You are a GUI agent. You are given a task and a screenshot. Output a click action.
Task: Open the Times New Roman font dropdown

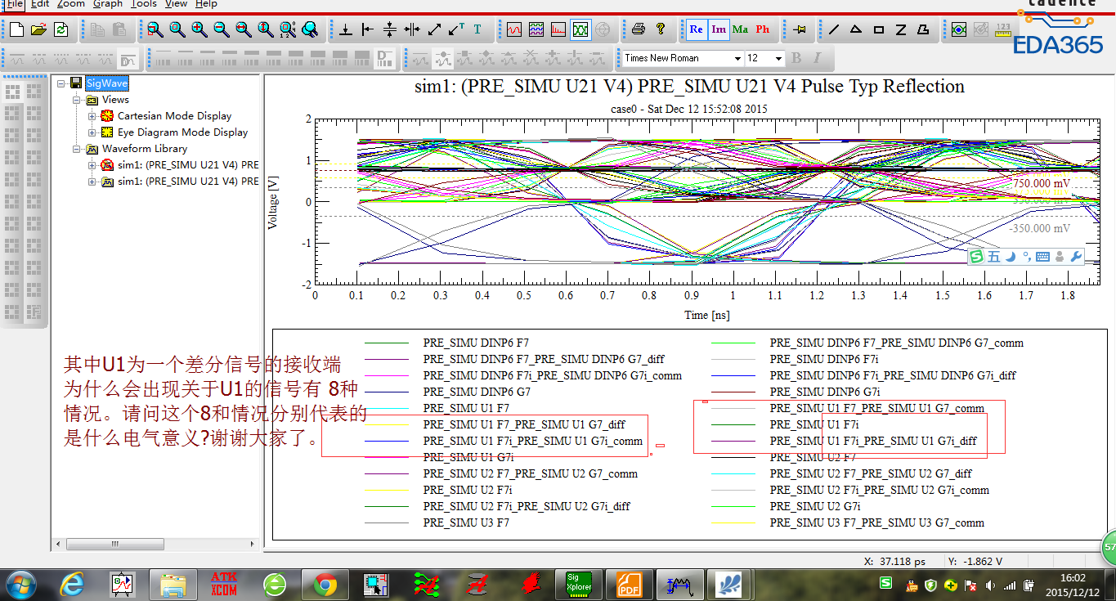(737, 58)
